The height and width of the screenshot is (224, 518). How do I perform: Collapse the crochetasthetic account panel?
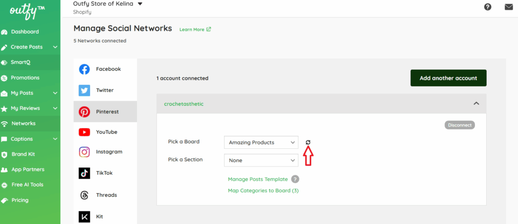476,103
